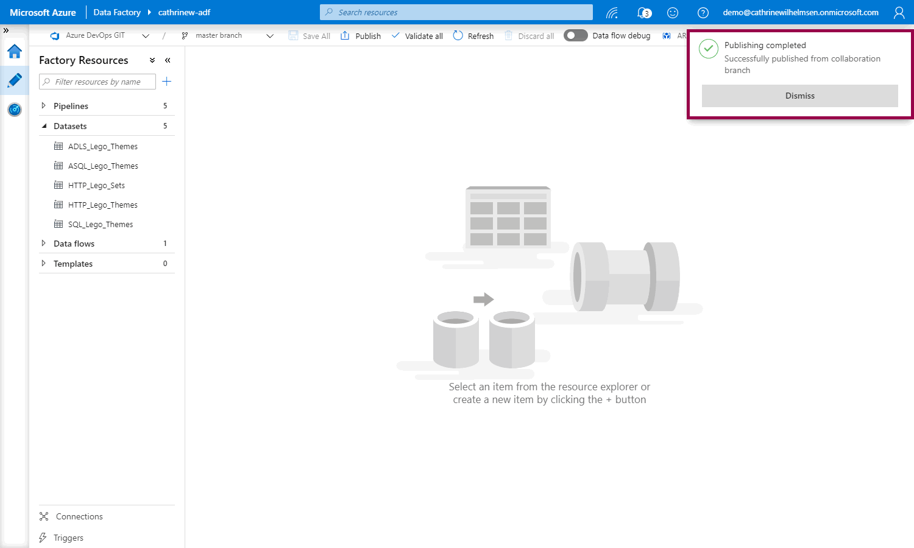Click Validate all in toolbar

point(417,36)
